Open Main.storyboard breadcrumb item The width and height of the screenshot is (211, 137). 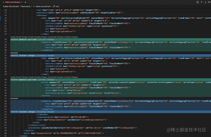coord(43,6)
